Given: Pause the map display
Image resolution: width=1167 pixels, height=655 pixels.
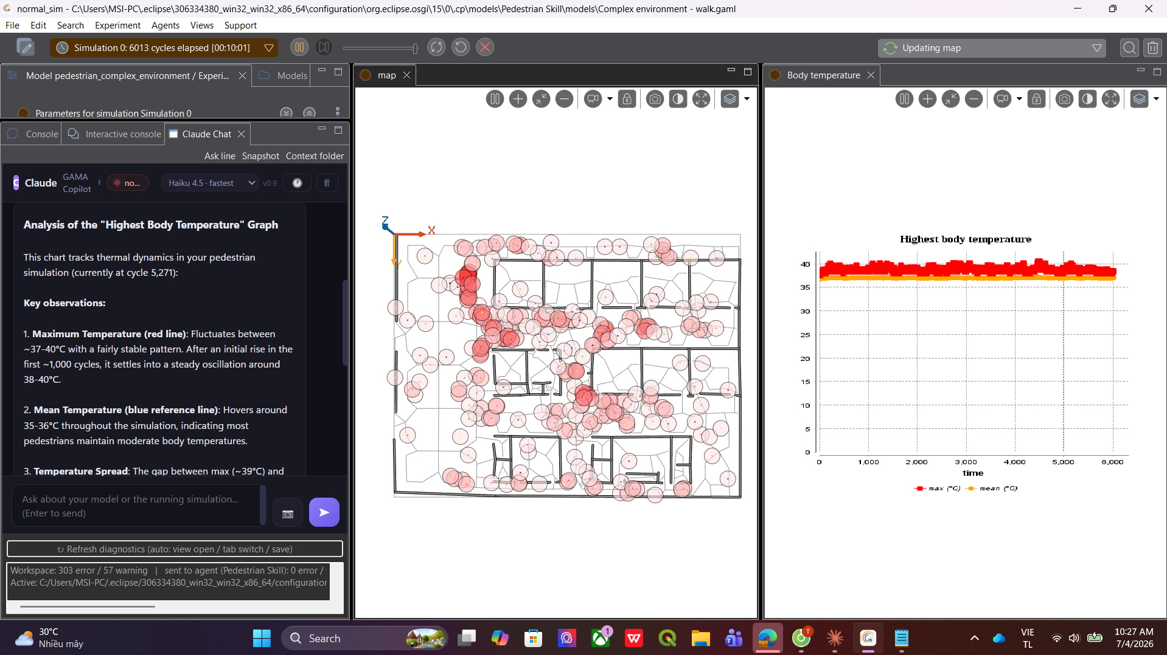Looking at the screenshot, I should point(495,99).
